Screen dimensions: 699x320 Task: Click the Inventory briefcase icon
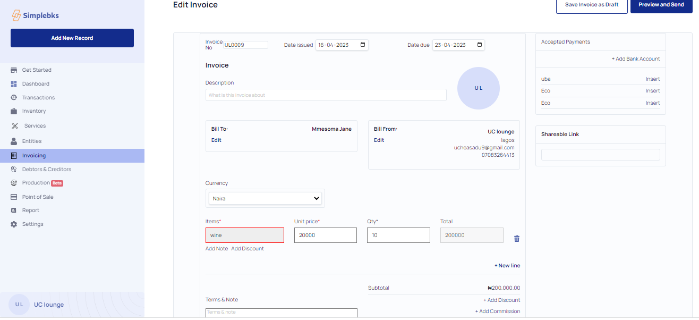pos(14,111)
